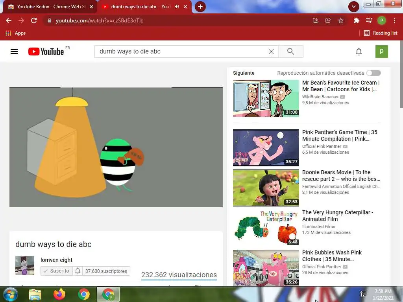Go back to the previous page
The height and width of the screenshot is (302, 403).
pos(9,20)
